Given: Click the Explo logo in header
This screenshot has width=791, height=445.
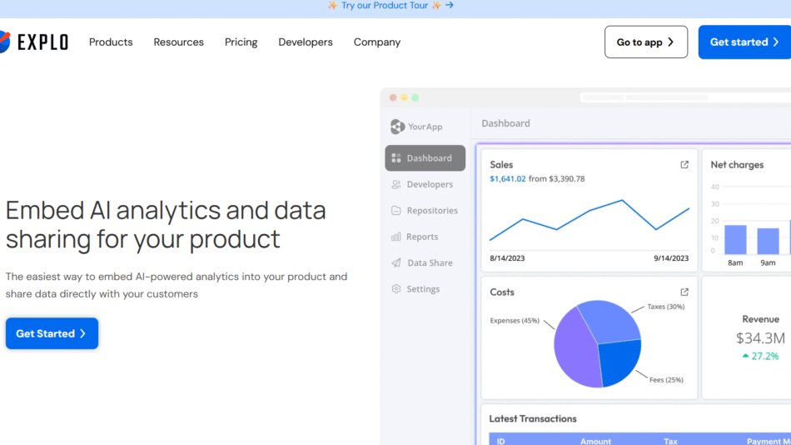Looking at the screenshot, I should pos(35,42).
